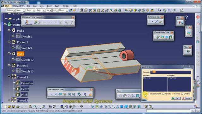
Task: Check the Children checkbox in Quick Select
Action: (x=182, y=94)
